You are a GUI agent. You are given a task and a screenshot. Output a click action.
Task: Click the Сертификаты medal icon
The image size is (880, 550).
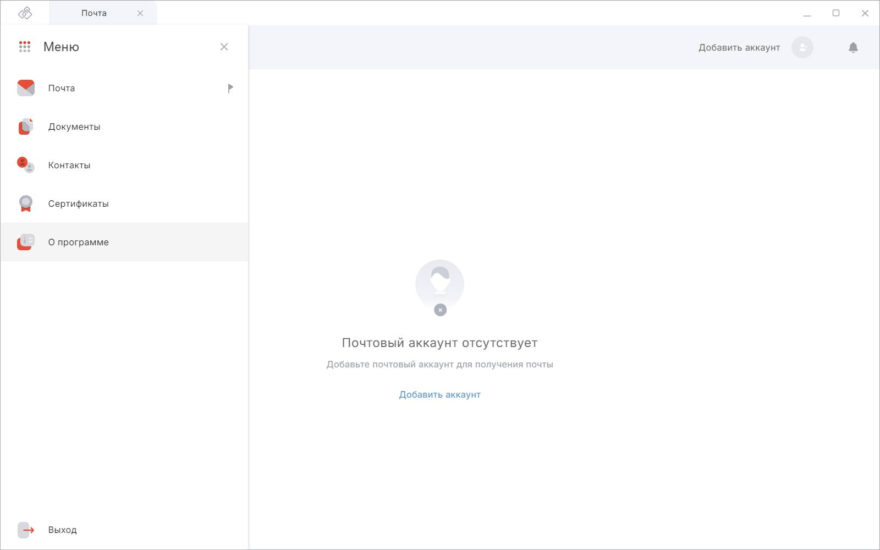tap(26, 204)
